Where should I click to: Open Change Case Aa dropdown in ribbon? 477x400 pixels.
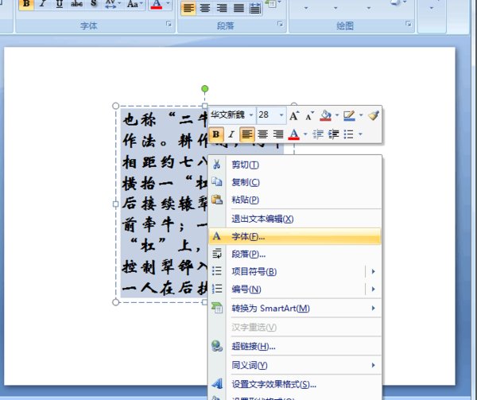pyautogui.click(x=135, y=4)
